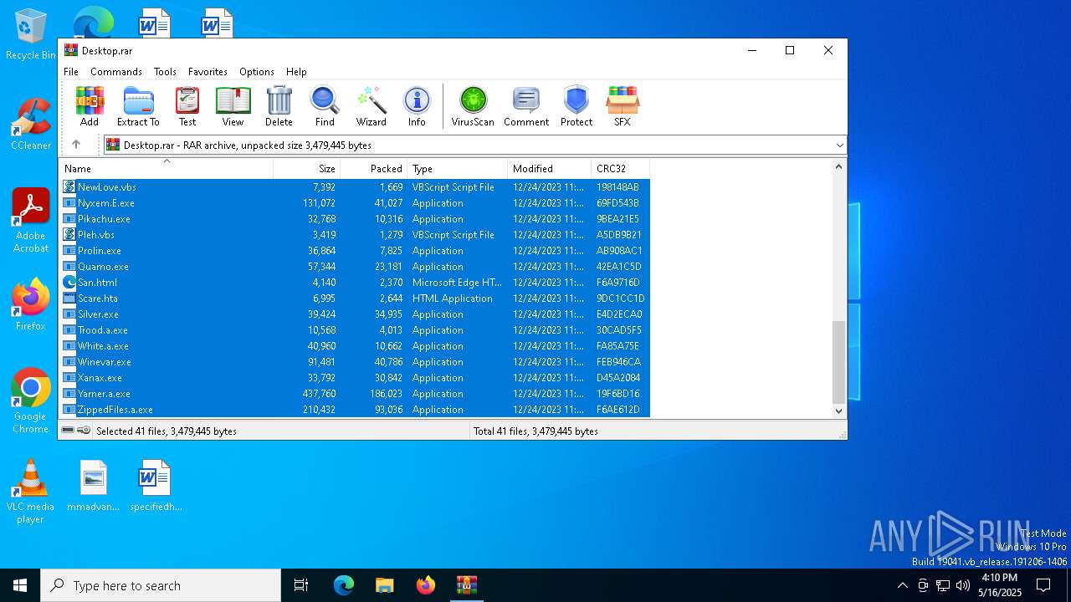
Task: Open the Help menu
Action: click(x=296, y=72)
